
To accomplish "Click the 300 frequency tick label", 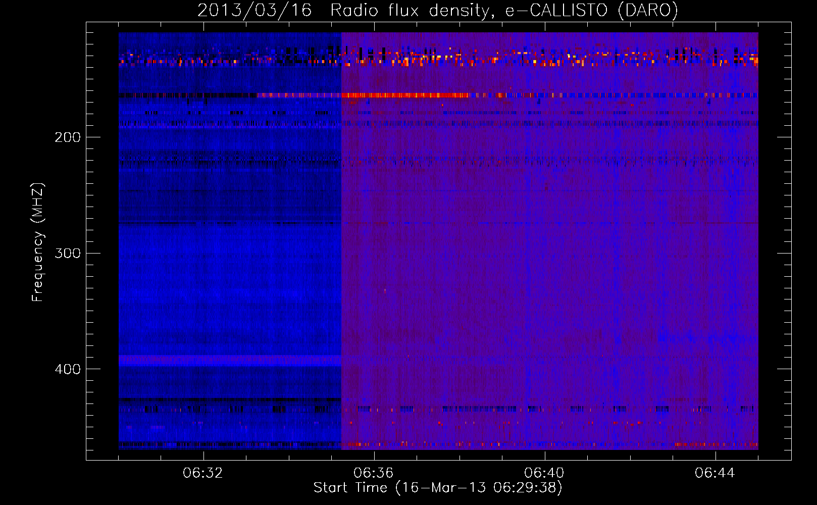I will point(68,253).
